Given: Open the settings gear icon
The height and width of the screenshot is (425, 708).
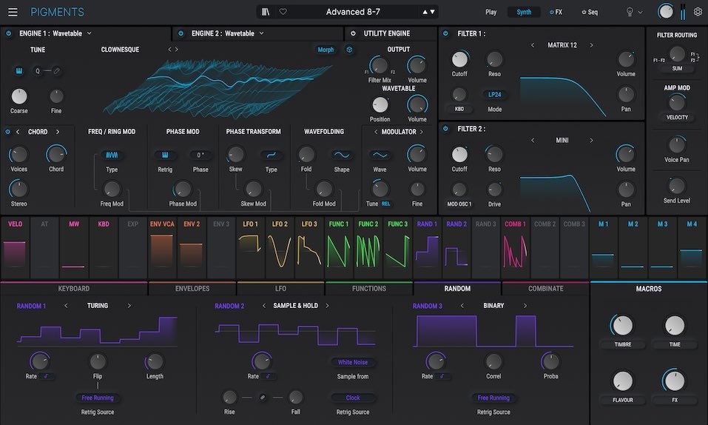Looking at the screenshot, I should tap(698, 12).
